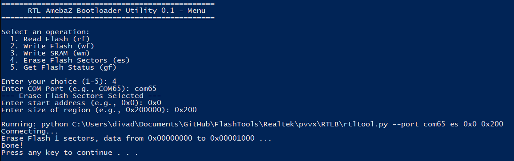The image size is (514, 161).
Task: Click the 'Enter your choice (1-5): 4' line
Action: pos(59,82)
